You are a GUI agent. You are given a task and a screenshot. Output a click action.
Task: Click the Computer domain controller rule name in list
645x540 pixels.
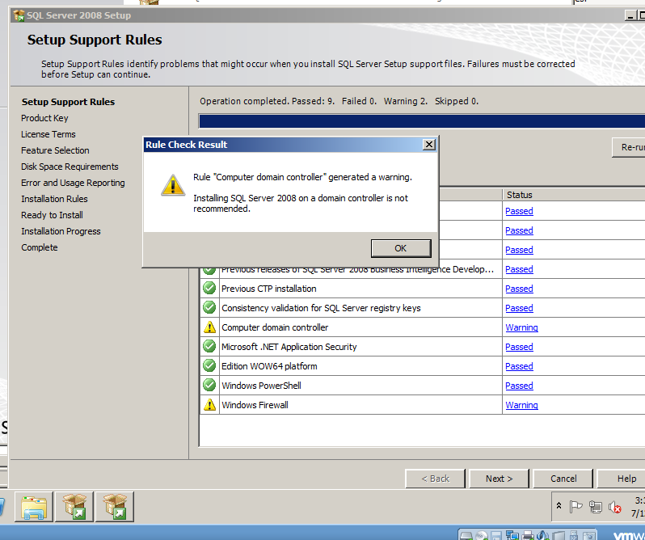tap(275, 327)
